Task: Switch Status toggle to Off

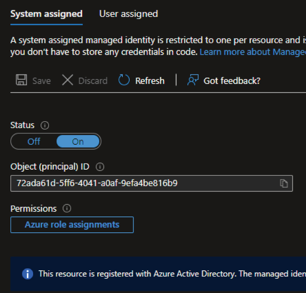Action: coord(34,141)
